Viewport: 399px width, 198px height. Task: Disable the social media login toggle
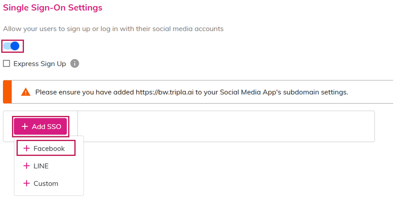tap(12, 46)
